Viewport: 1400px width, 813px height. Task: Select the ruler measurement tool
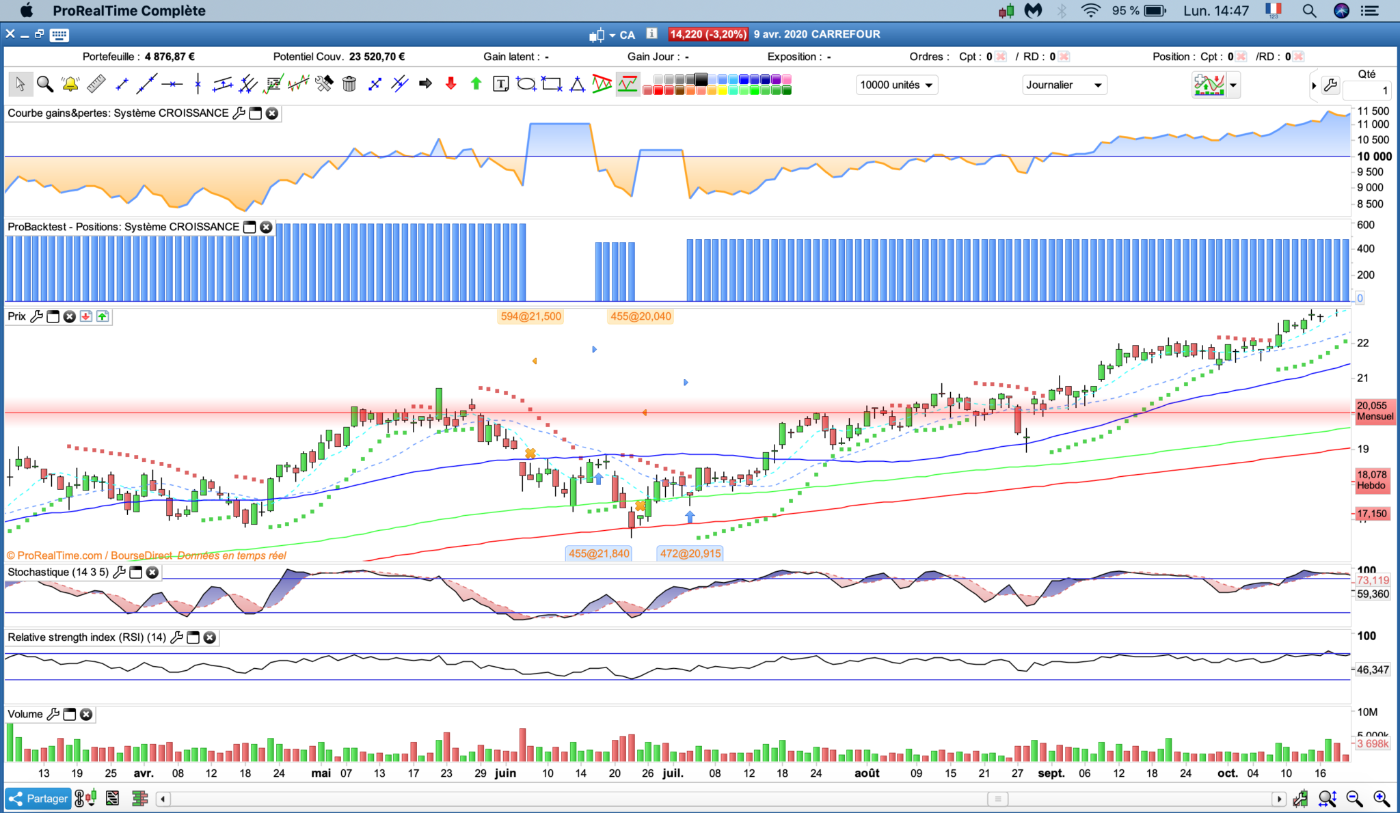(96, 84)
